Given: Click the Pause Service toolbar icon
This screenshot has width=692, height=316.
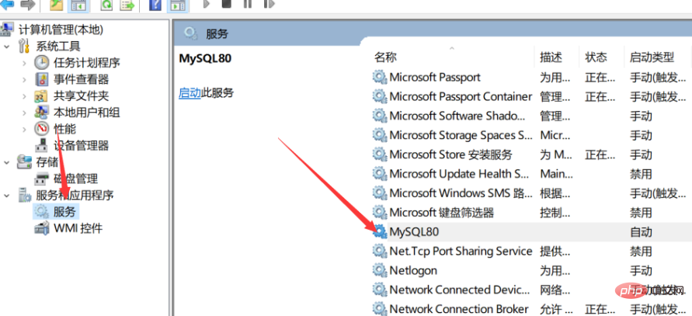Looking at the screenshot, I should (x=248, y=4).
